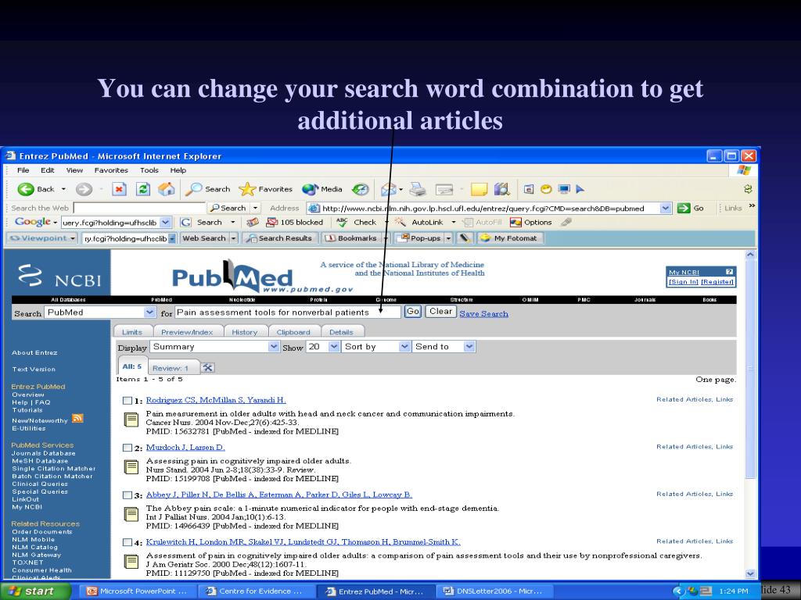Expand the Pop-ups dropdown arrow

(448, 238)
